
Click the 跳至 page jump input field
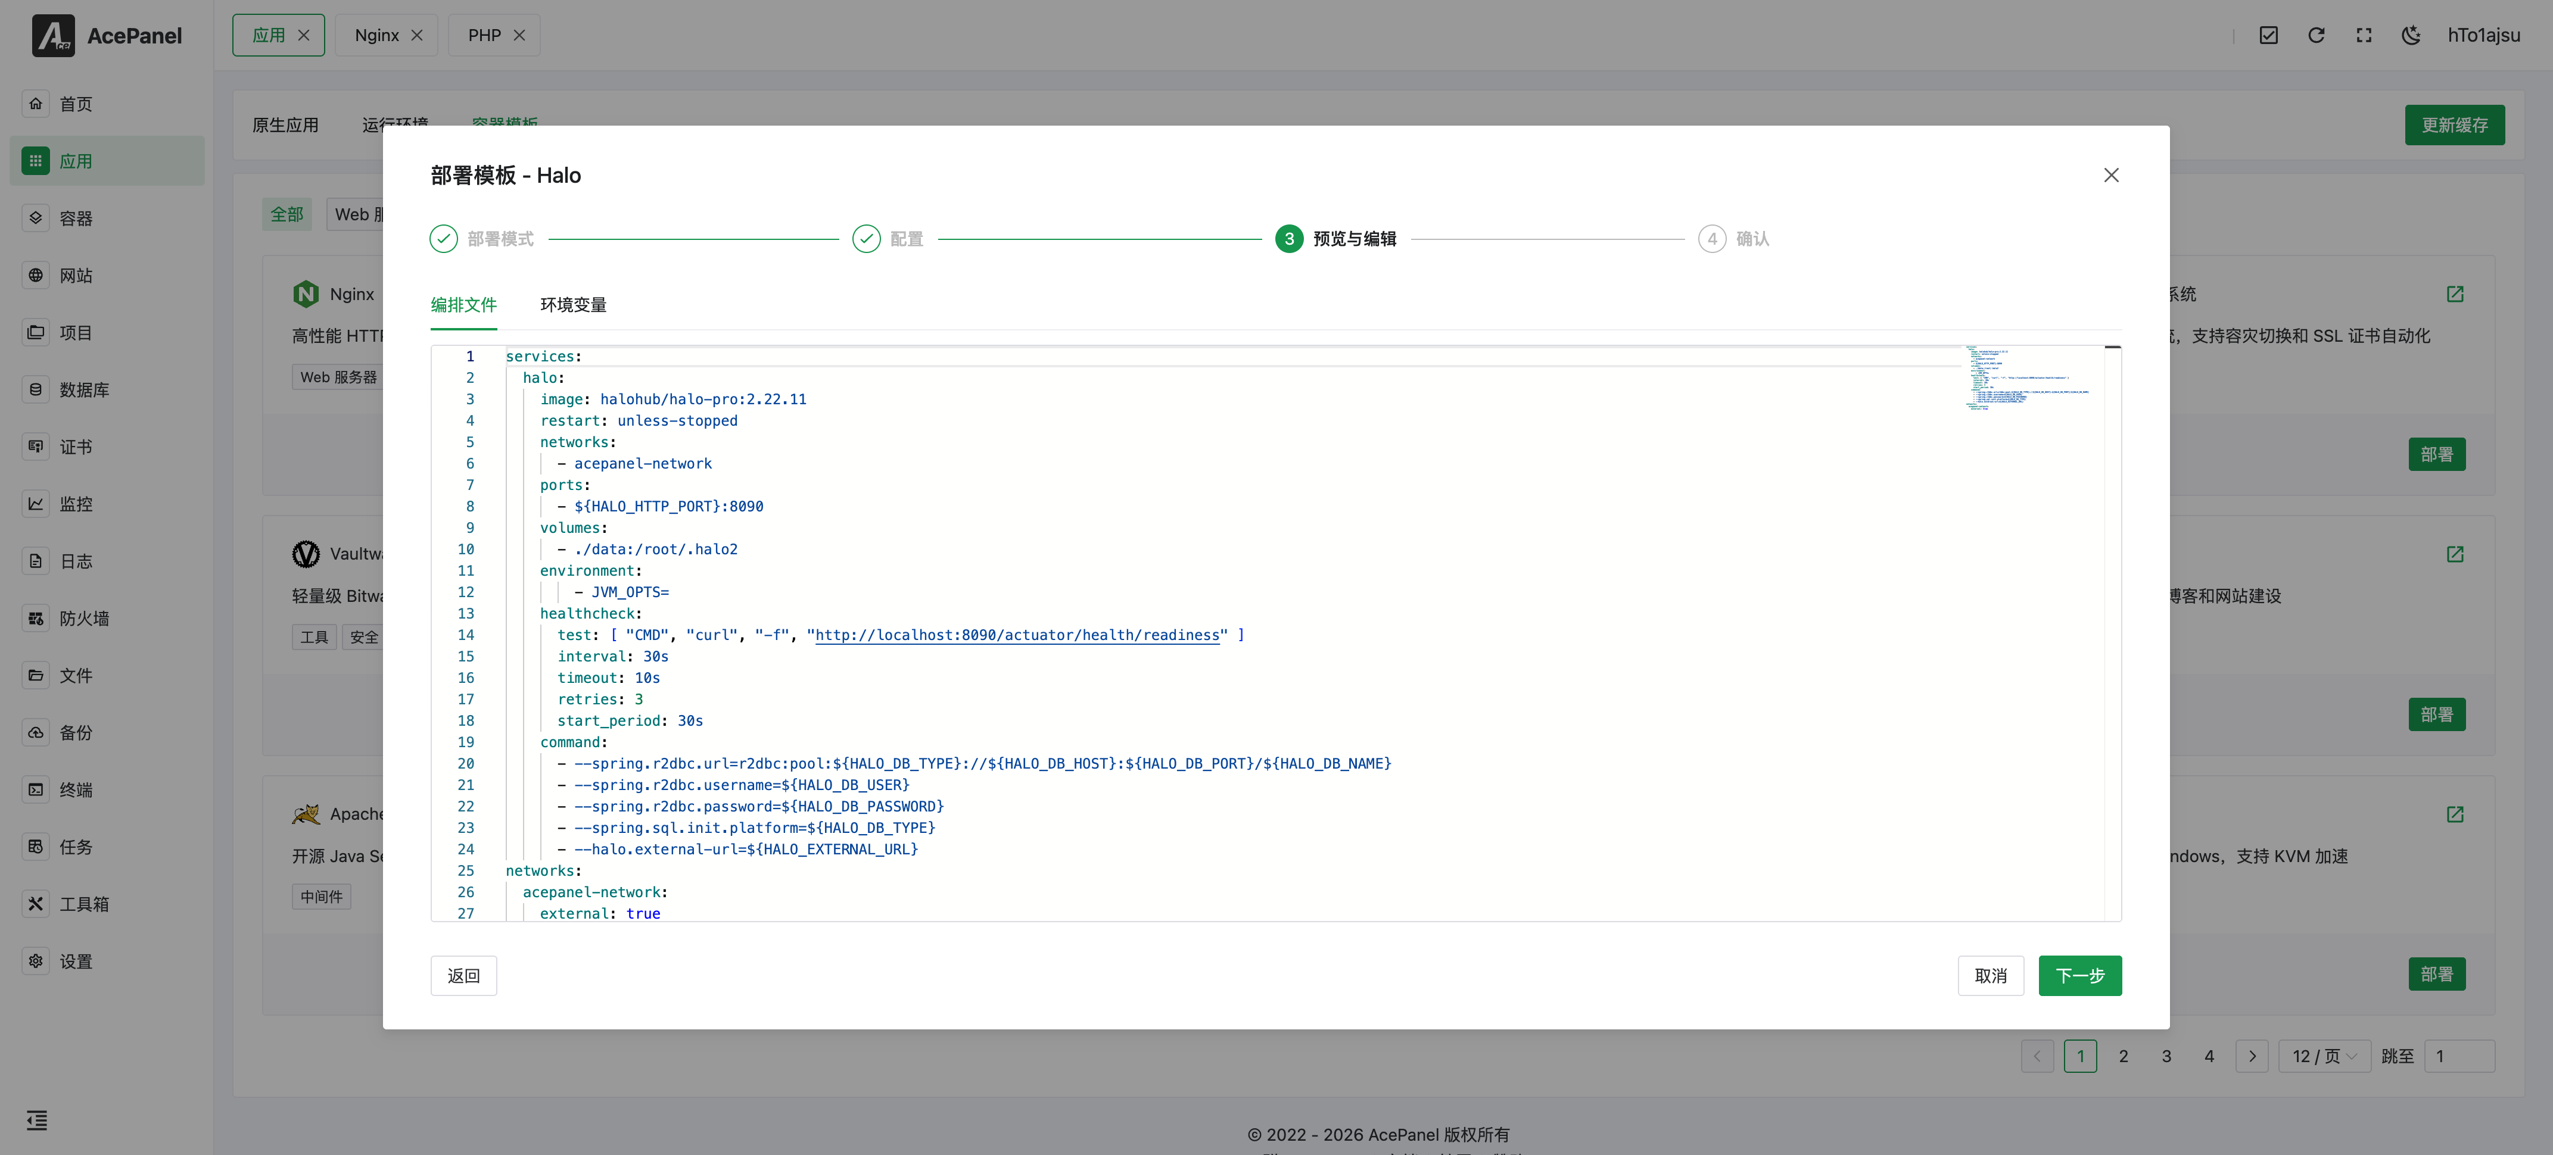pos(2459,1056)
